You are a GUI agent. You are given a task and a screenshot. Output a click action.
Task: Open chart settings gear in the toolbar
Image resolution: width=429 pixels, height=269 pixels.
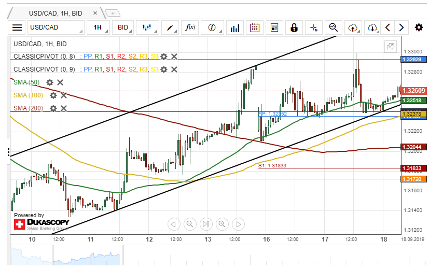point(419,27)
